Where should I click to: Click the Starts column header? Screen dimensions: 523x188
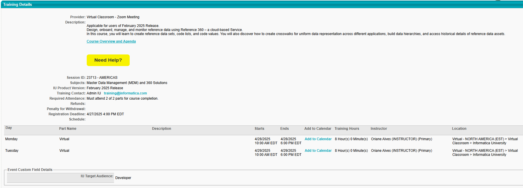coord(259,129)
